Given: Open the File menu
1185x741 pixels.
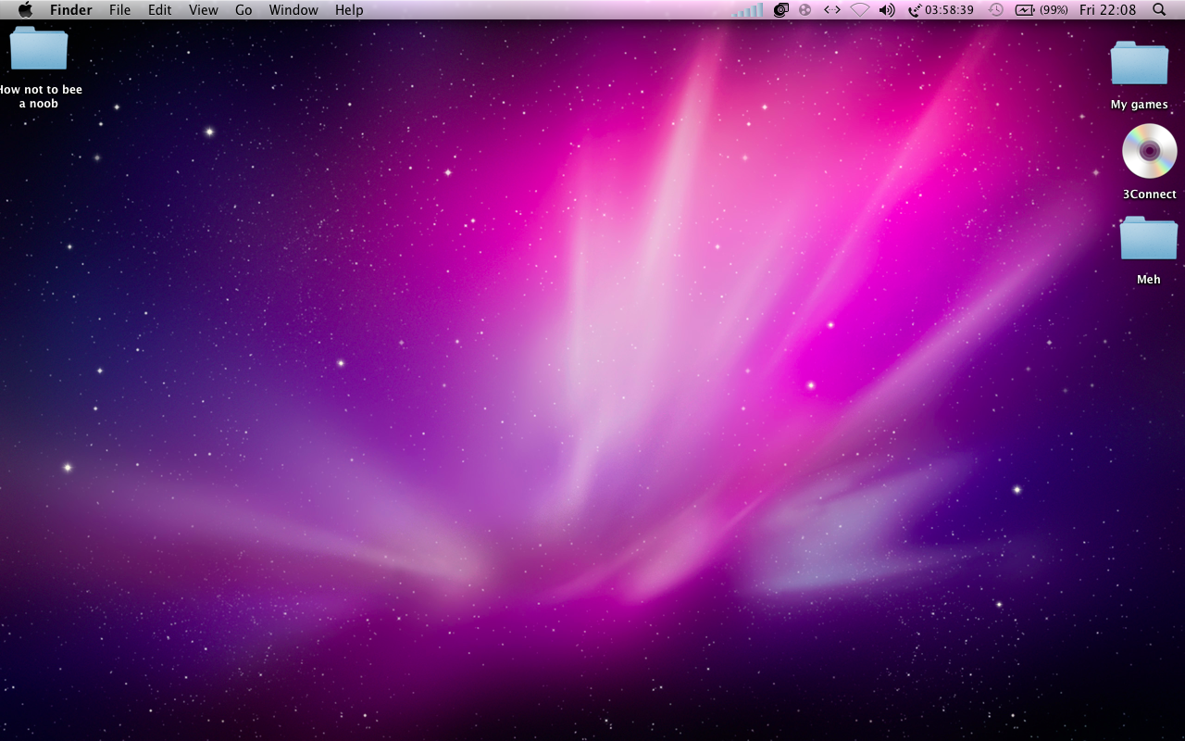Looking at the screenshot, I should click(x=119, y=10).
